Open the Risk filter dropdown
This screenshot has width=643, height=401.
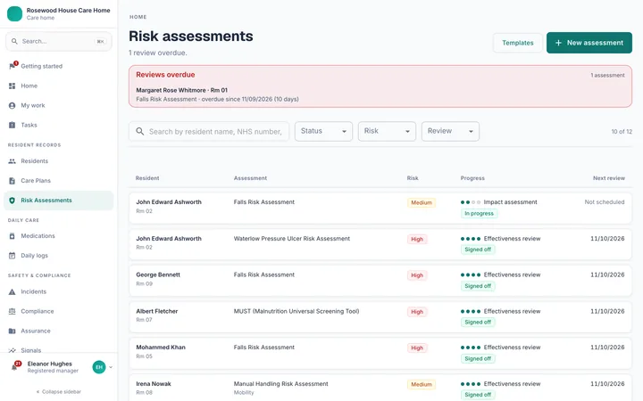point(387,131)
